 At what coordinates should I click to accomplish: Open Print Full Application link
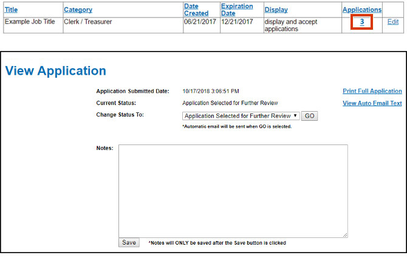[x=372, y=91]
